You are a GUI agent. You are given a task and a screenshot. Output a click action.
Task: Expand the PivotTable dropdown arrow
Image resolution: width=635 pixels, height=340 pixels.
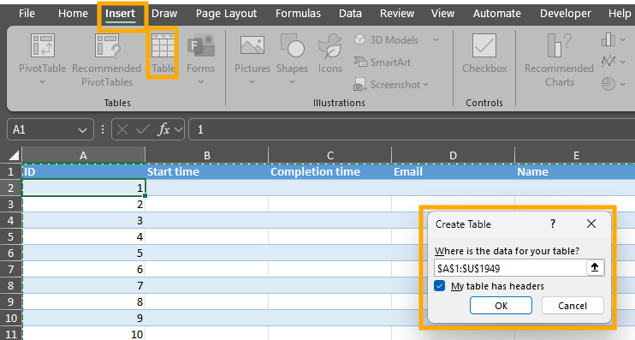(x=43, y=82)
